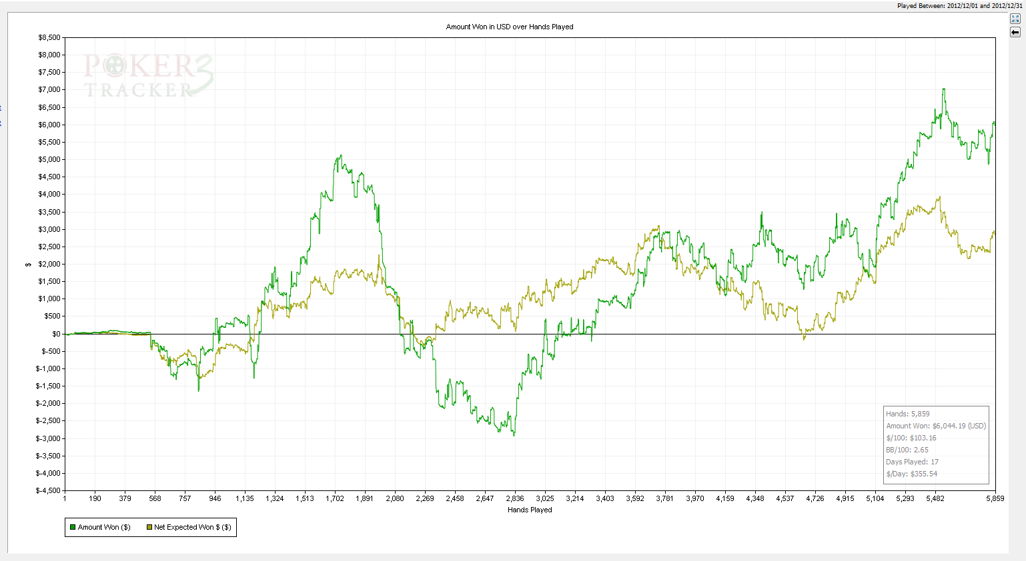Click the Amount Won $6,044.19 summary line
This screenshot has height=561, width=1026.
coord(935,426)
